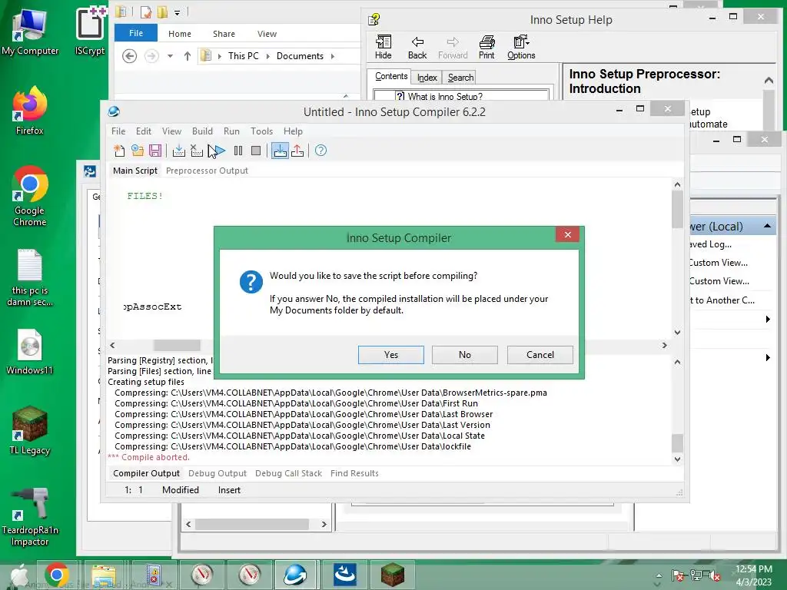787x590 pixels.
Task: Click Cancel in the save dialog
Action: pyautogui.click(x=540, y=355)
